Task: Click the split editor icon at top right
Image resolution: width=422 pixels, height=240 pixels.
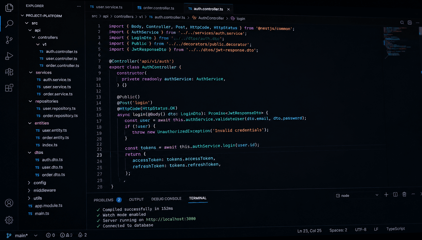Action: [410, 23]
